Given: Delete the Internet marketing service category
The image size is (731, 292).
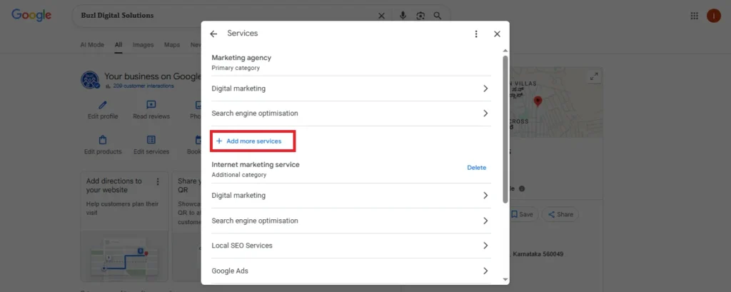Looking at the screenshot, I should 476,168.
